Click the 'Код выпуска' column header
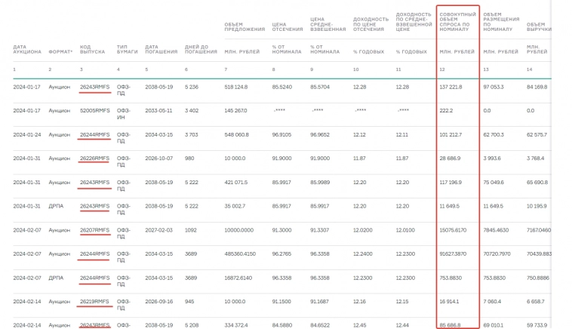The image size is (572, 329). coord(91,51)
